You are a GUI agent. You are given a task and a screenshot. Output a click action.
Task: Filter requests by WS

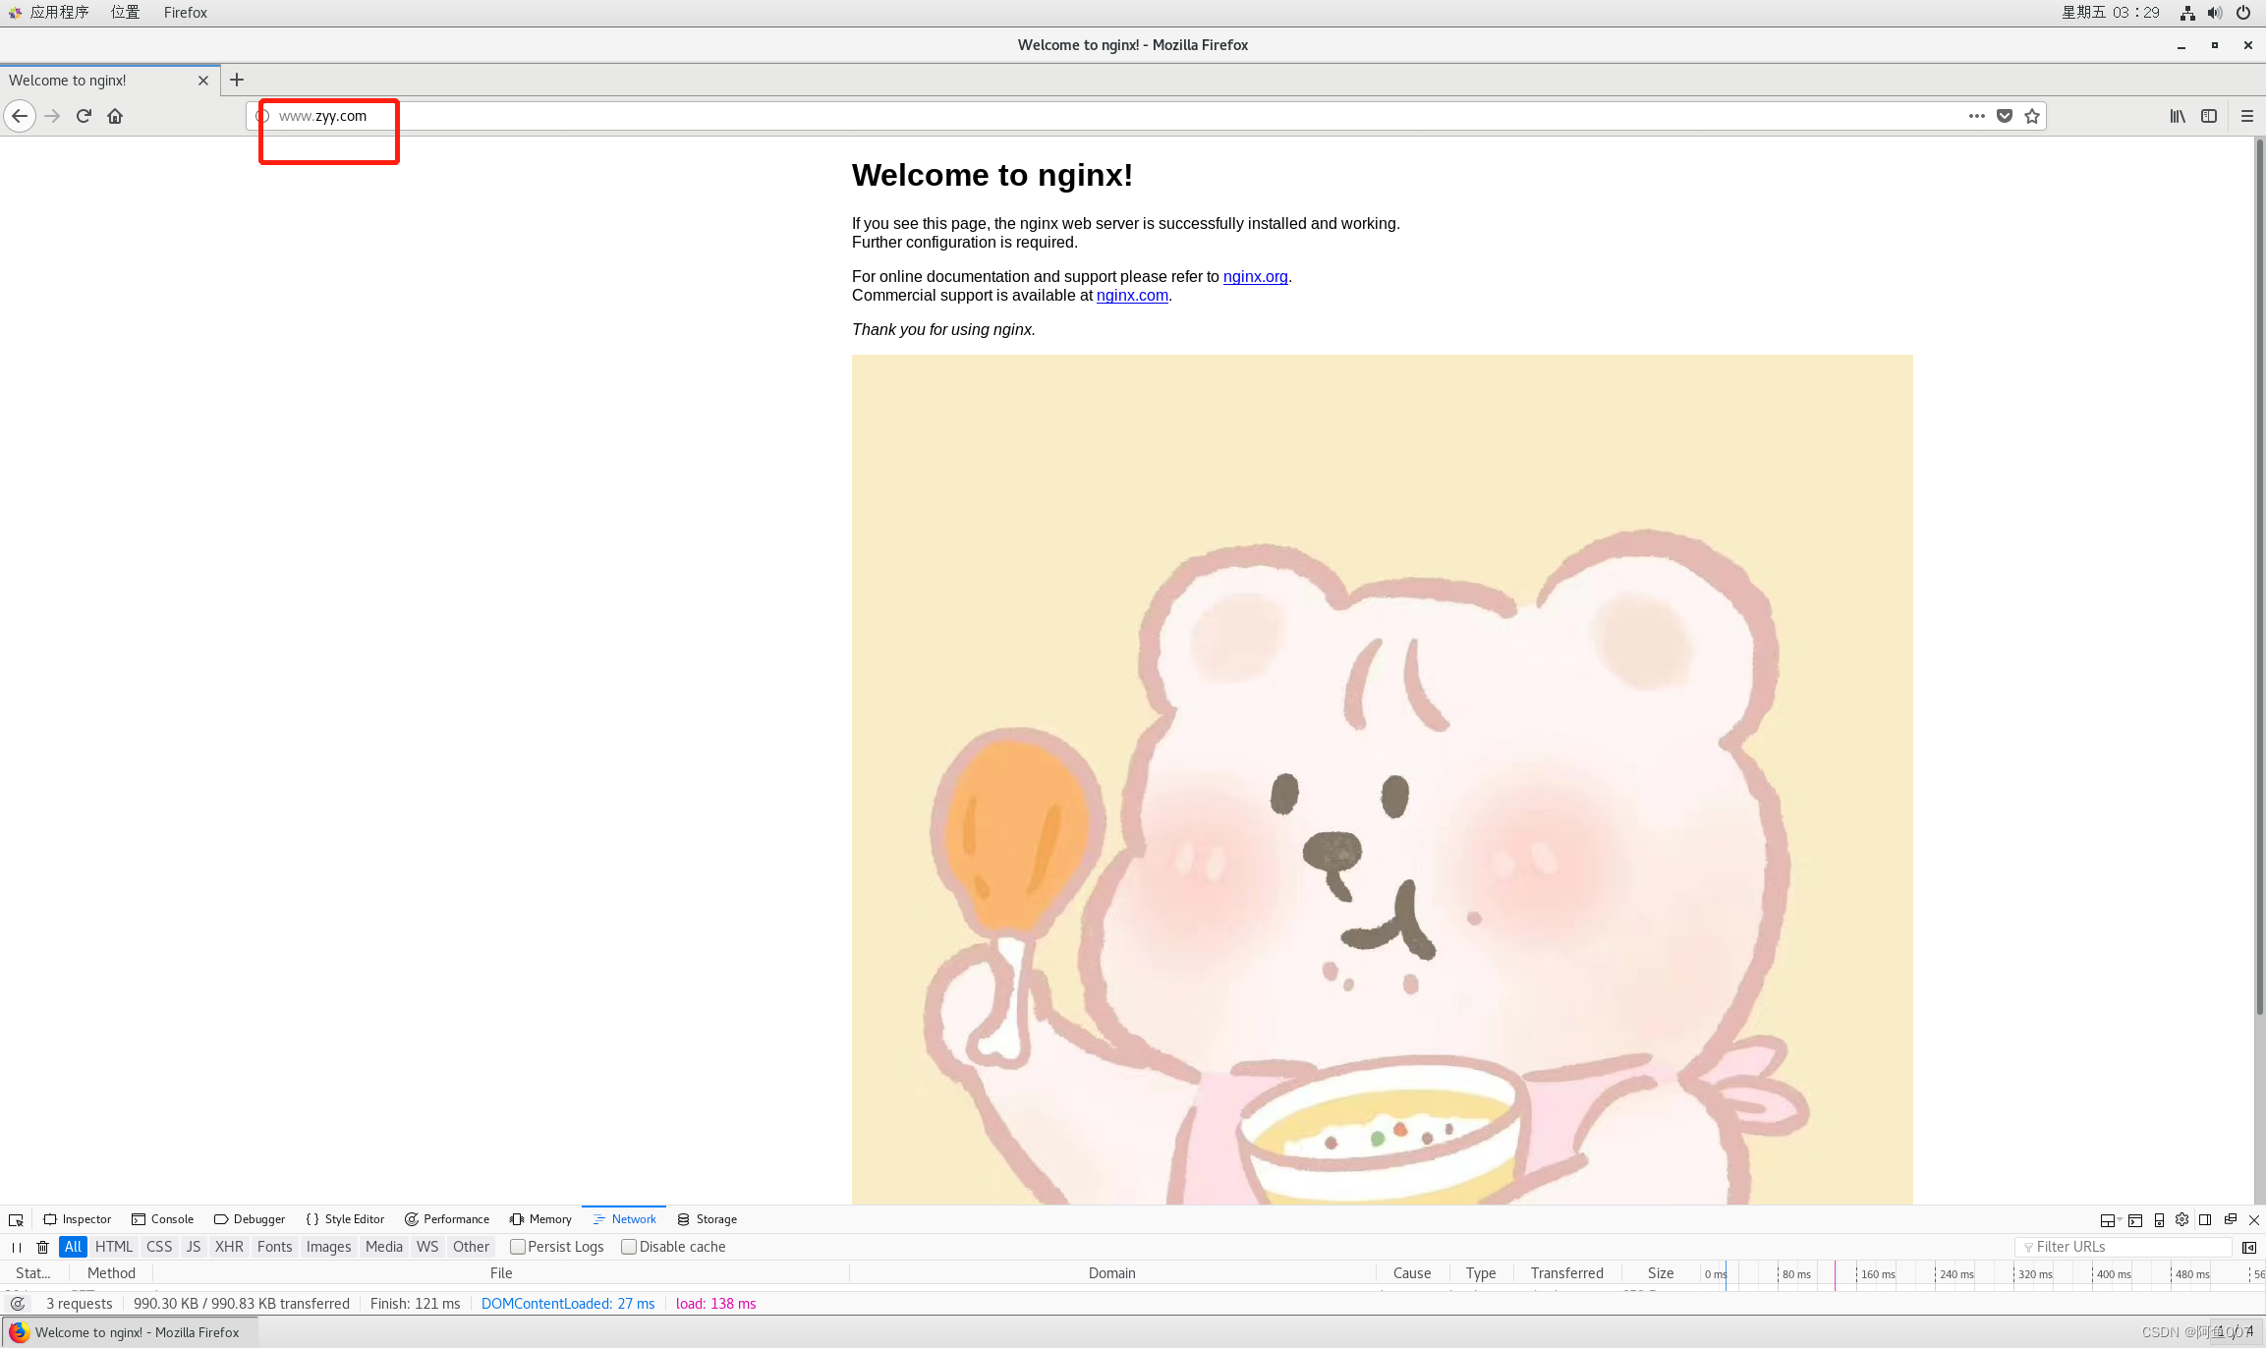(x=427, y=1247)
